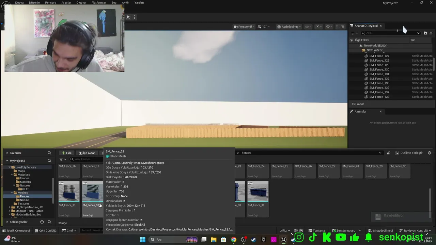Close the Anahat Düzenleyicisi tab
Screen dimensions: 436x245
pyautogui.click(x=380, y=26)
